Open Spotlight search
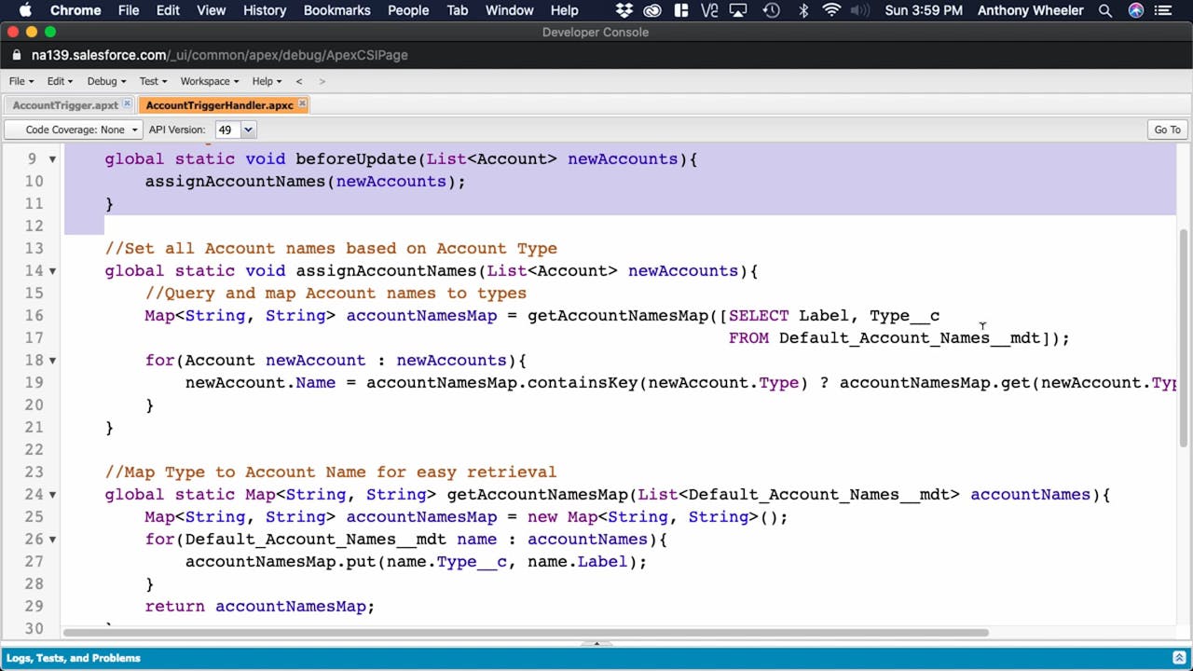Image resolution: width=1193 pixels, height=671 pixels. [1105, 10]
